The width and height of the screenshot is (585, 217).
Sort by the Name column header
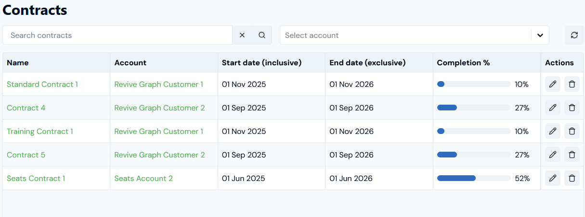coord(18,63)
